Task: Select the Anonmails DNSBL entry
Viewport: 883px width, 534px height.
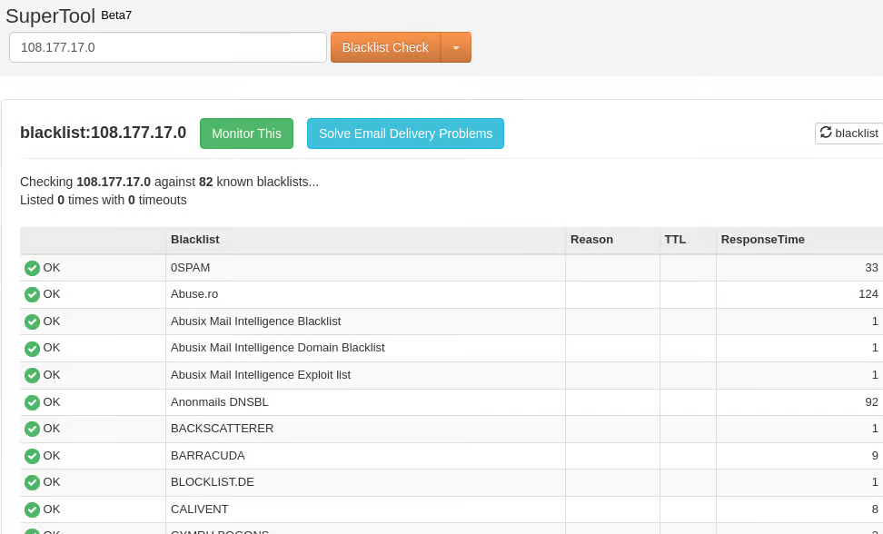Action: pyautogui.click(x=220, y=402)
